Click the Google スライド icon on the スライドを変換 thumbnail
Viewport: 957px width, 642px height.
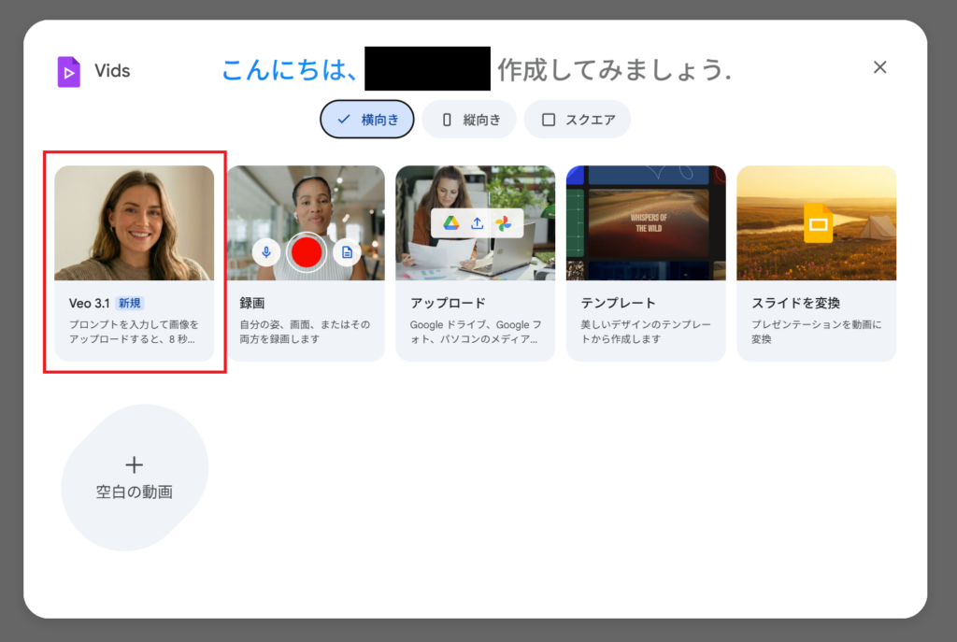pos(817,221)
